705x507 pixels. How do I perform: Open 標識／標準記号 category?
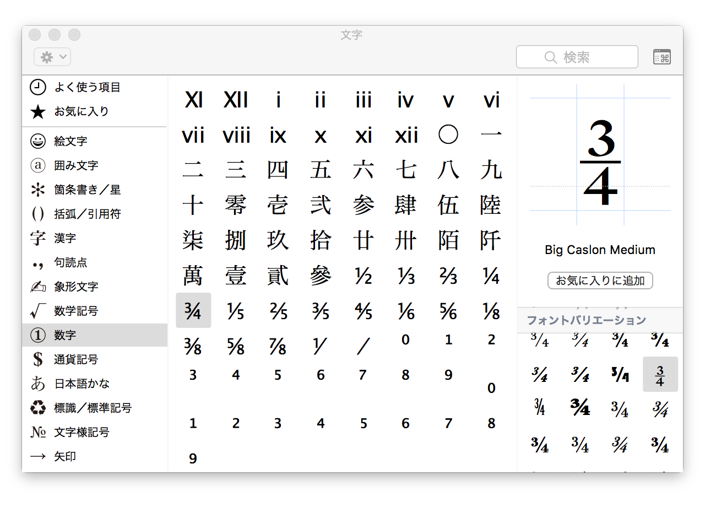[95, 408]
